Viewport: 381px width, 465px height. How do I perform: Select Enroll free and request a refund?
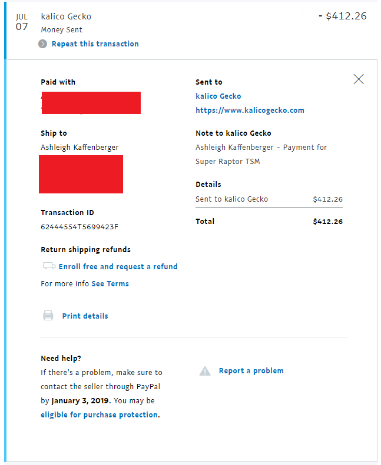(118, 267)
